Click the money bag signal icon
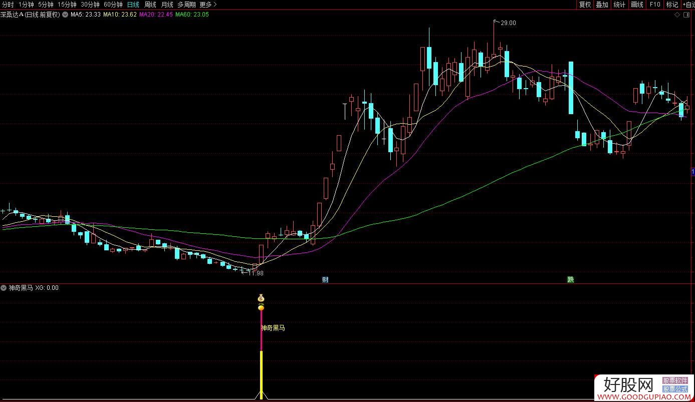 tap(261, 298)
